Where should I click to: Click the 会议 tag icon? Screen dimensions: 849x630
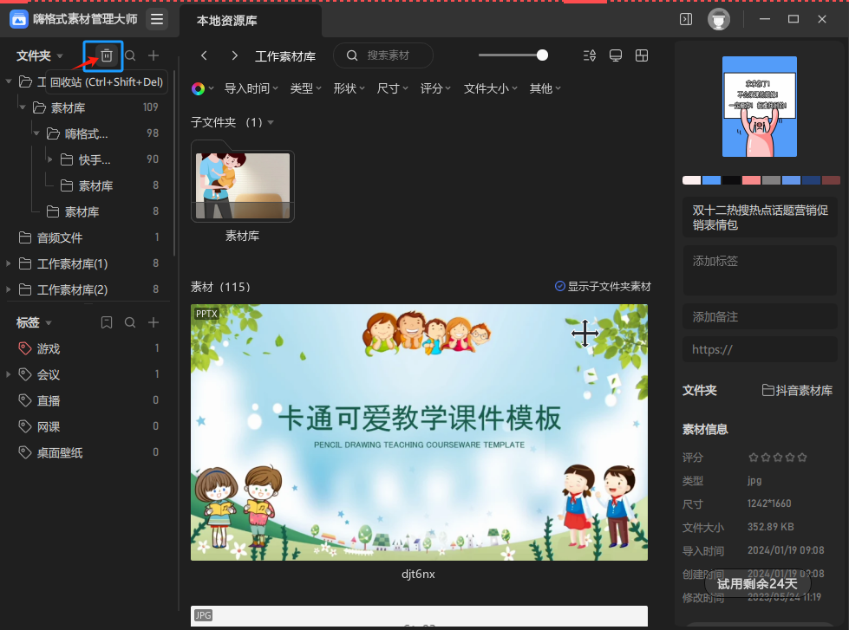pos(25,374)
